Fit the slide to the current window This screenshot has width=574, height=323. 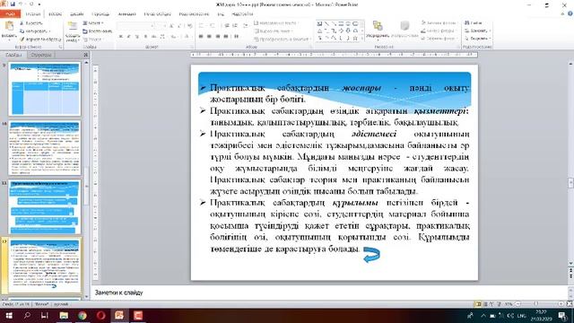[570, 304]
